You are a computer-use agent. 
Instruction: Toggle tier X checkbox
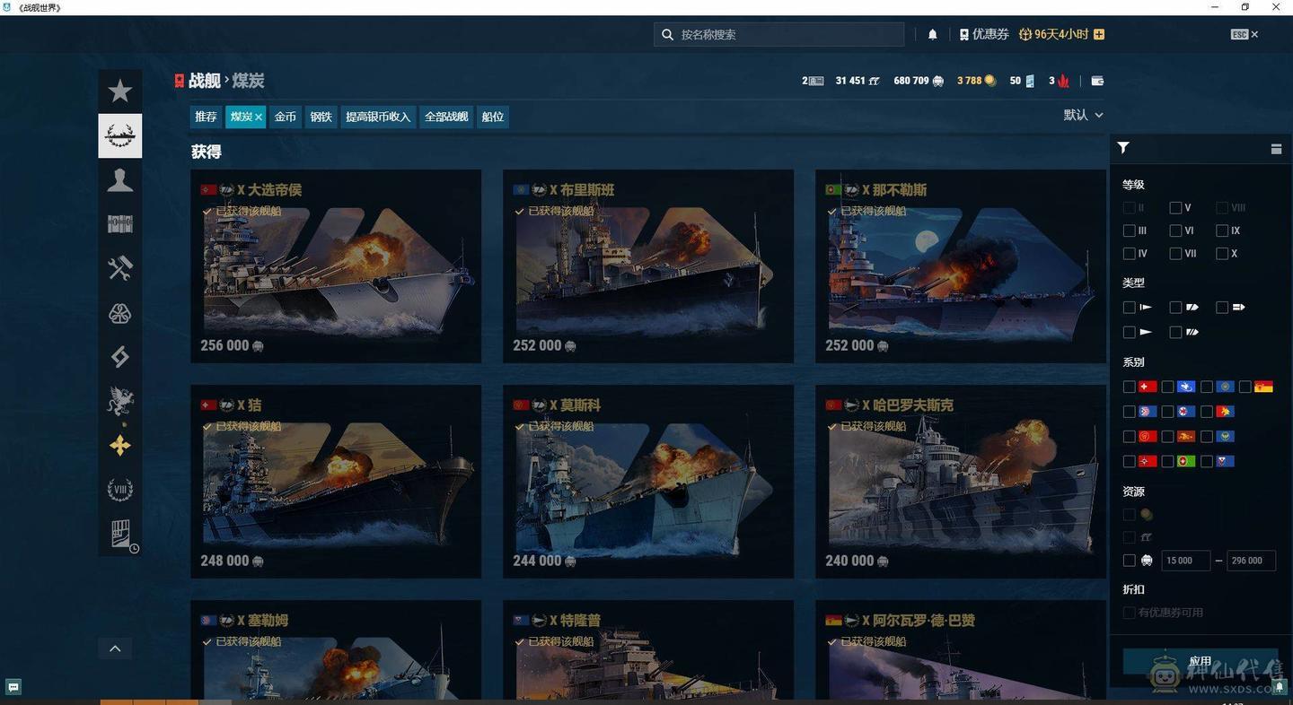click(x=1222, y=254)
